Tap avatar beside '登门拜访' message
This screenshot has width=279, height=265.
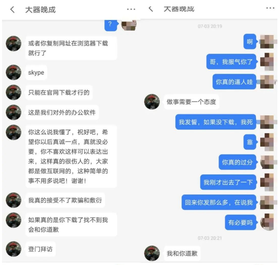tap(14, 249)
